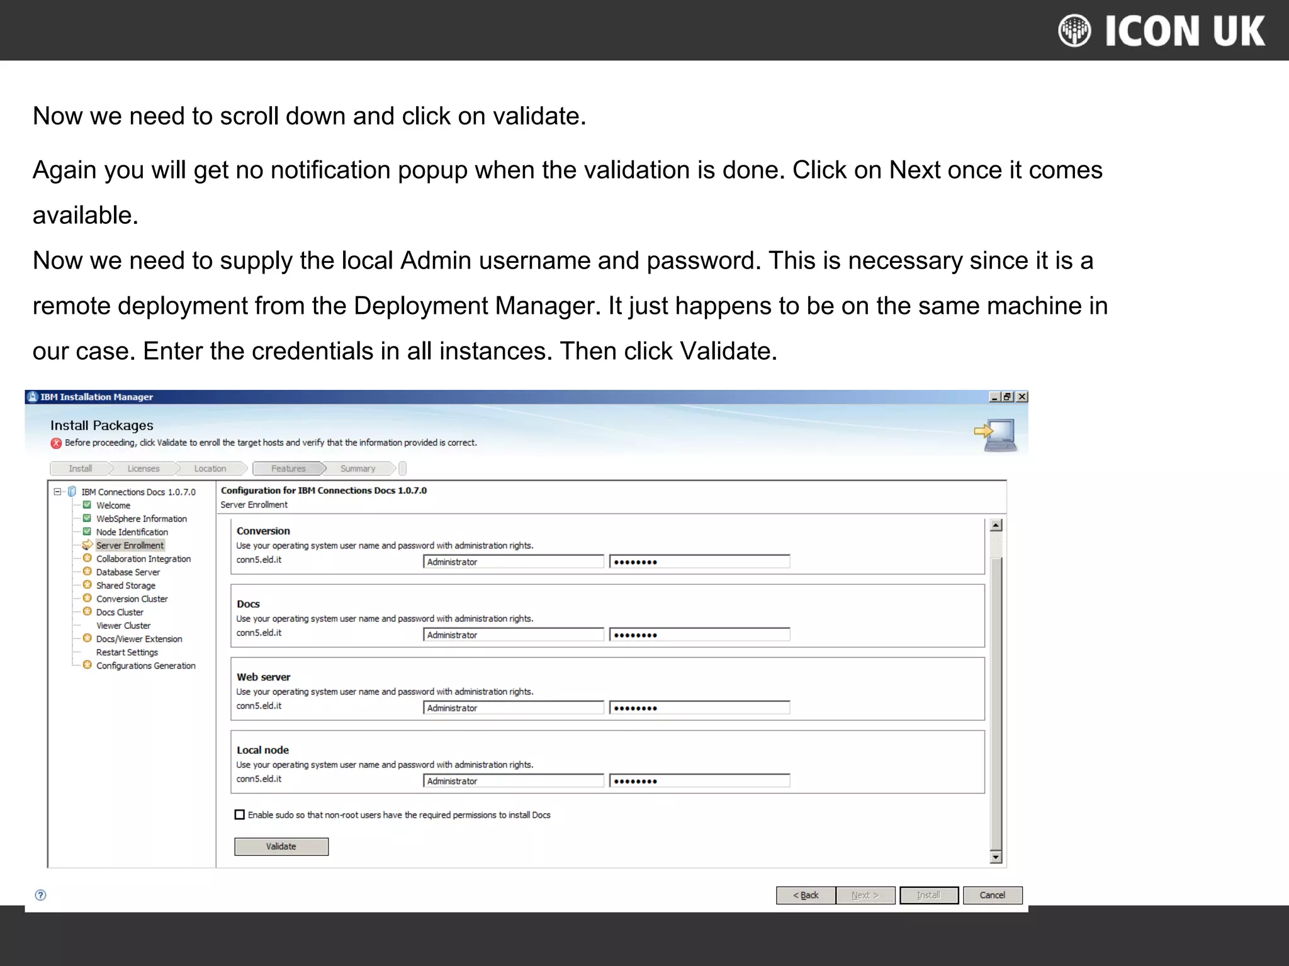The width and height of the screenshot is (1289, 966).
Task: Click the Conversion username field
Action: pos(514,562)
